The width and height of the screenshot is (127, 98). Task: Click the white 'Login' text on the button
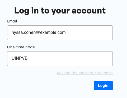103,86
